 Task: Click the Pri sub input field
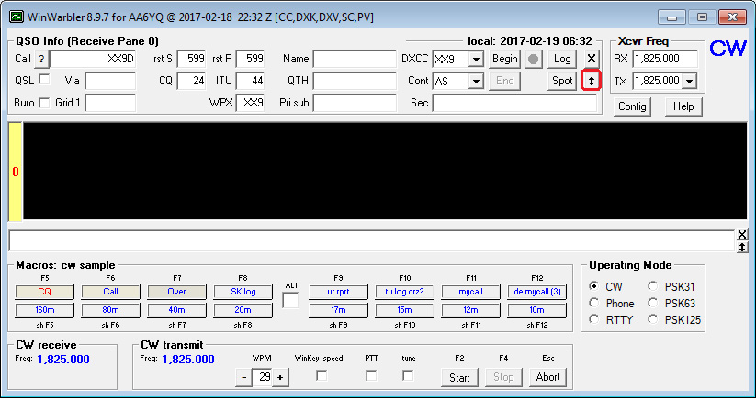point(355,103)
